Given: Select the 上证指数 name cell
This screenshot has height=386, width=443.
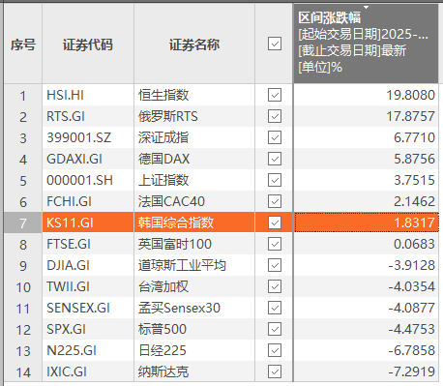Looking at the screenshot, I should pyautogui.click(x=194, y=180).
